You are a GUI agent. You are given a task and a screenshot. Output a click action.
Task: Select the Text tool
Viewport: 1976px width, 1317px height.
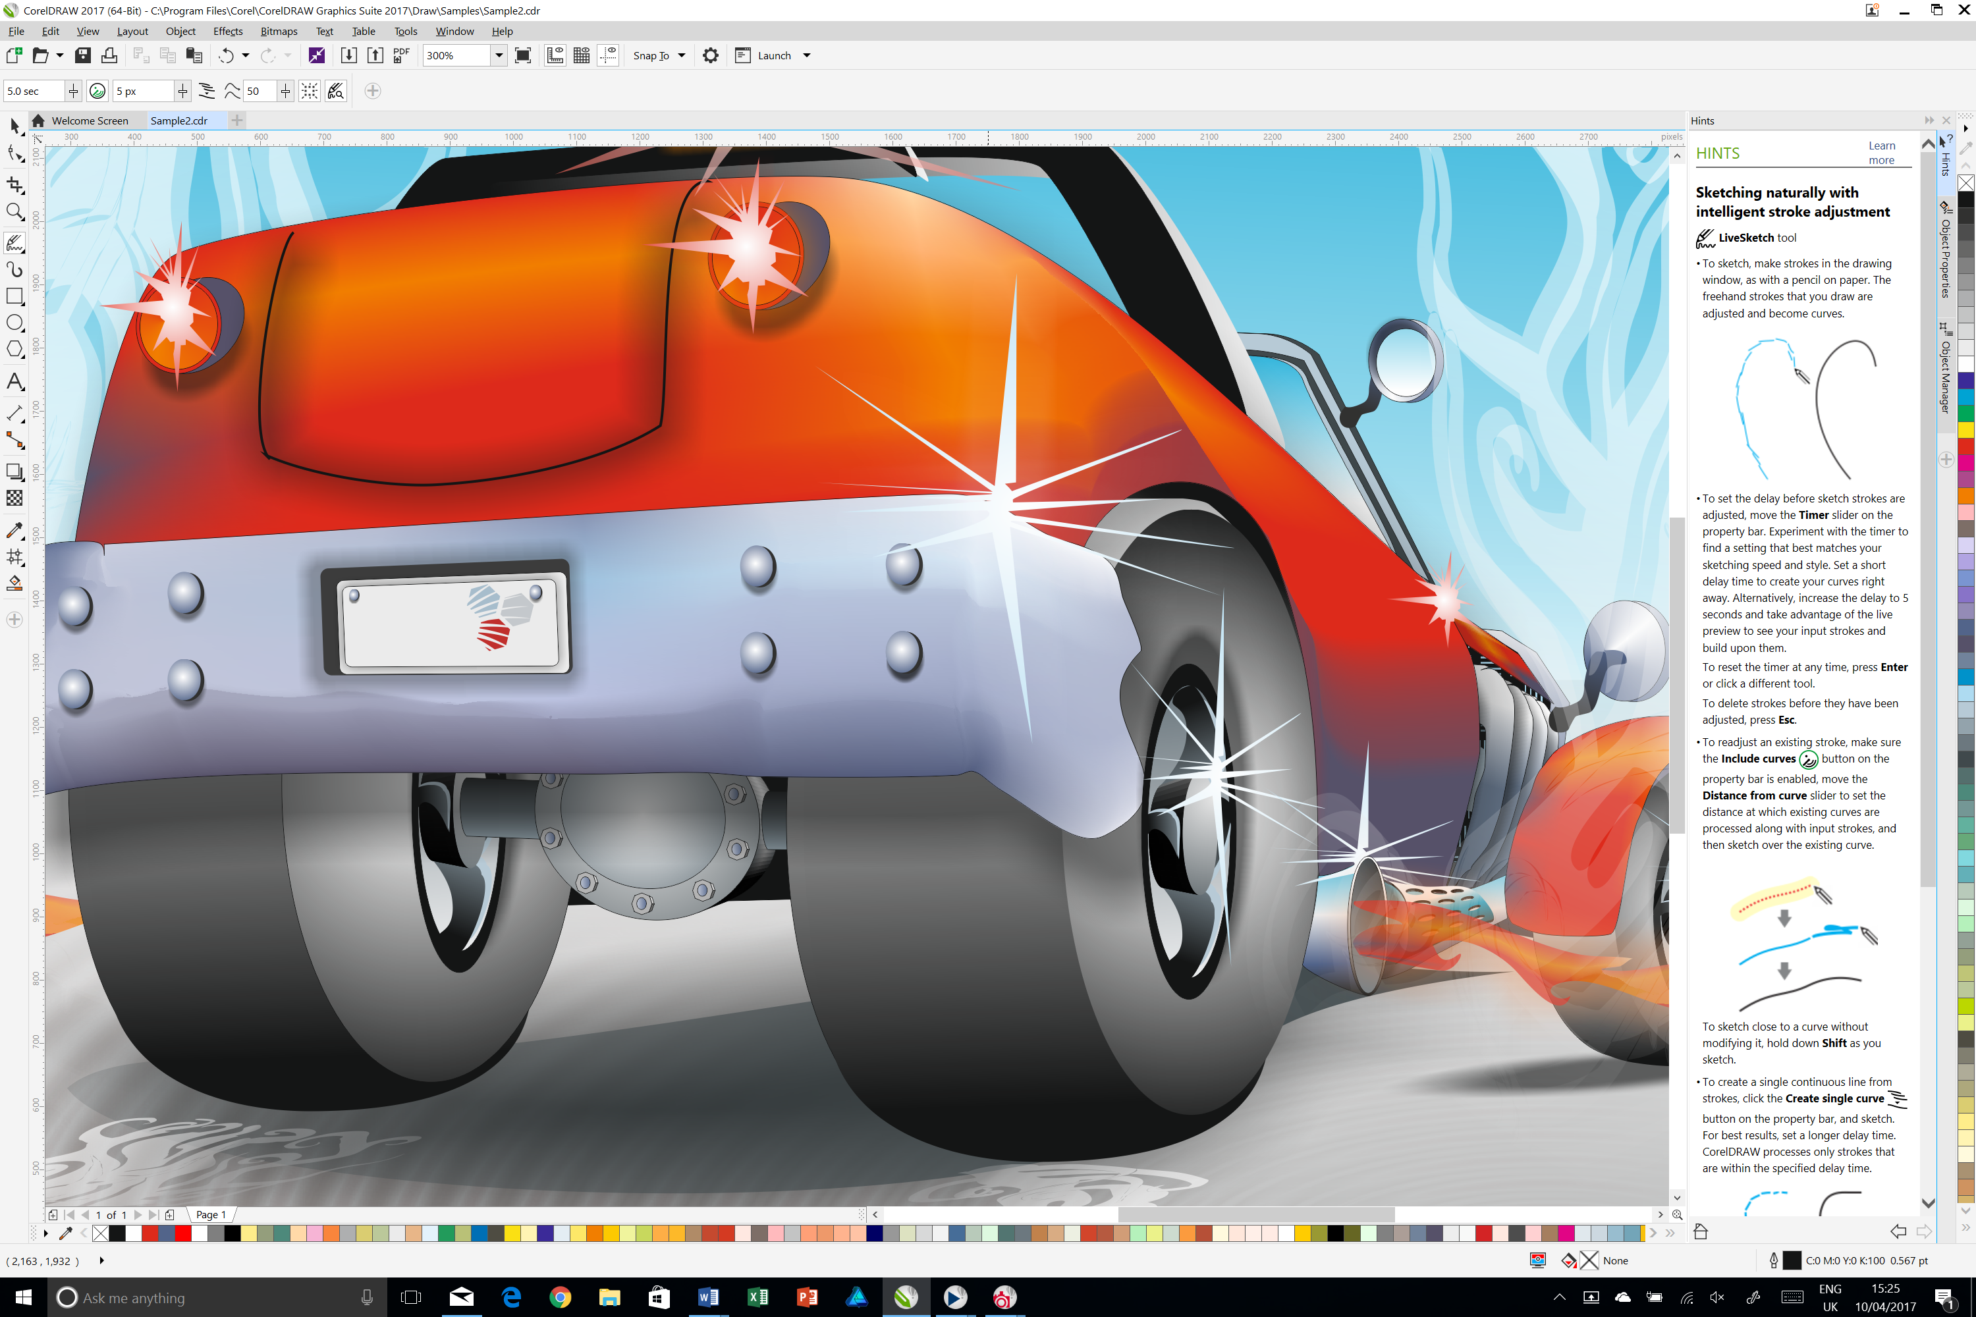[14, 382]
